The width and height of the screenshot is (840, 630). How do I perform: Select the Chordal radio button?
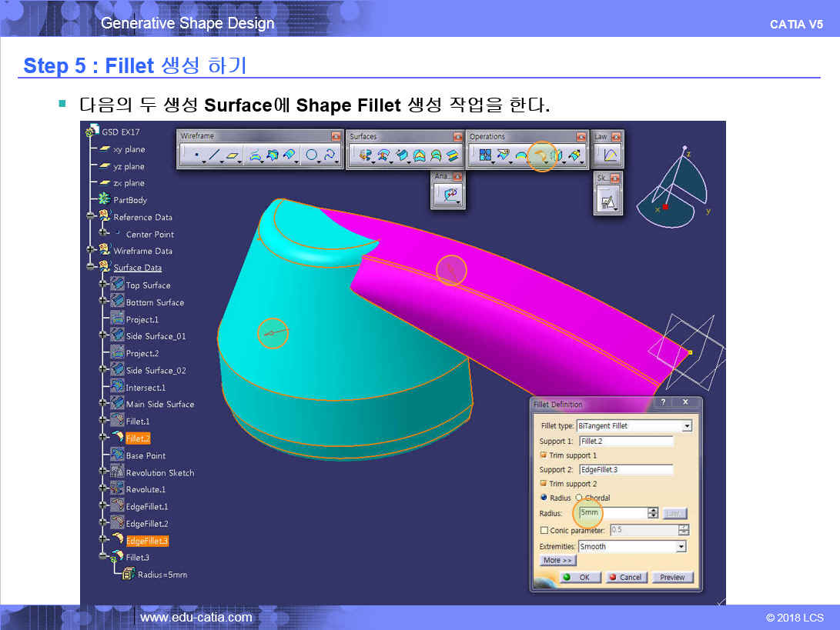[579, 498]
